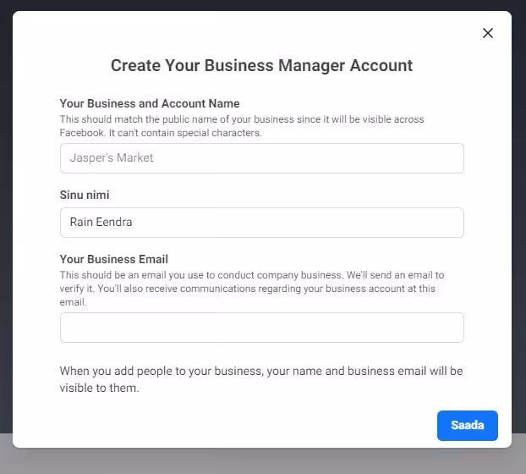This screenshot has width=526, height=474.
Task: Click the 'Sinu nimi' field label
Action: [x=85, y=195]
